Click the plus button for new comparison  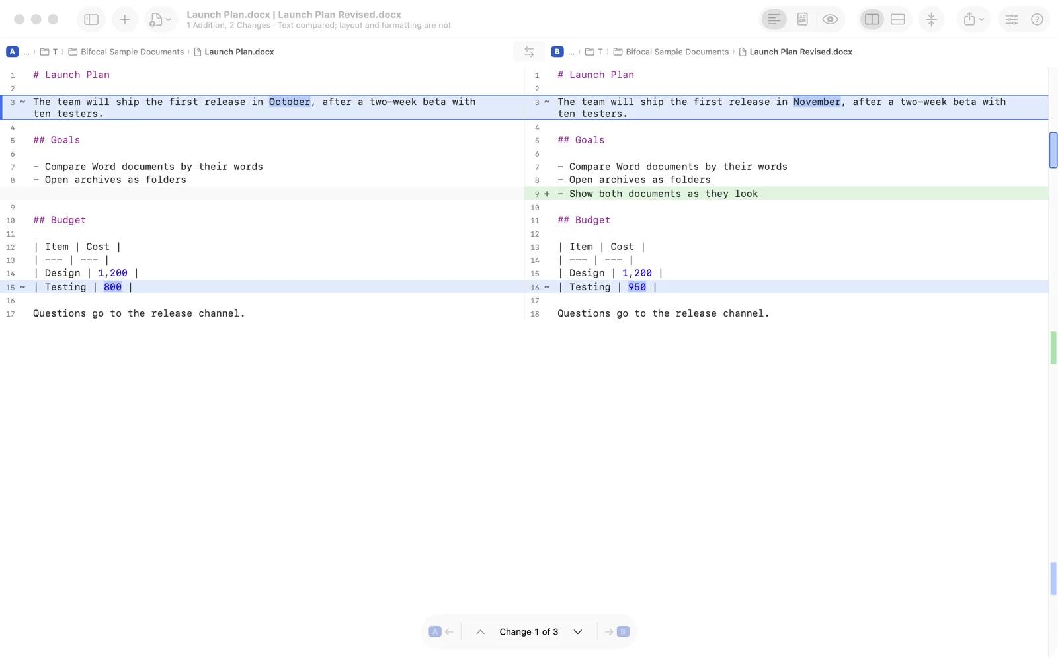pyautogui.click(x=124, y=19)
